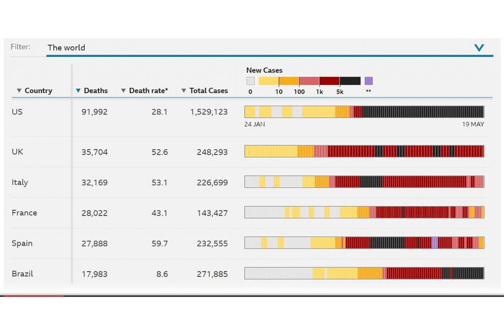Click the grey zero cases legend swatch
This screenshot has height=335, width=504.
click(x=251, y=81)
